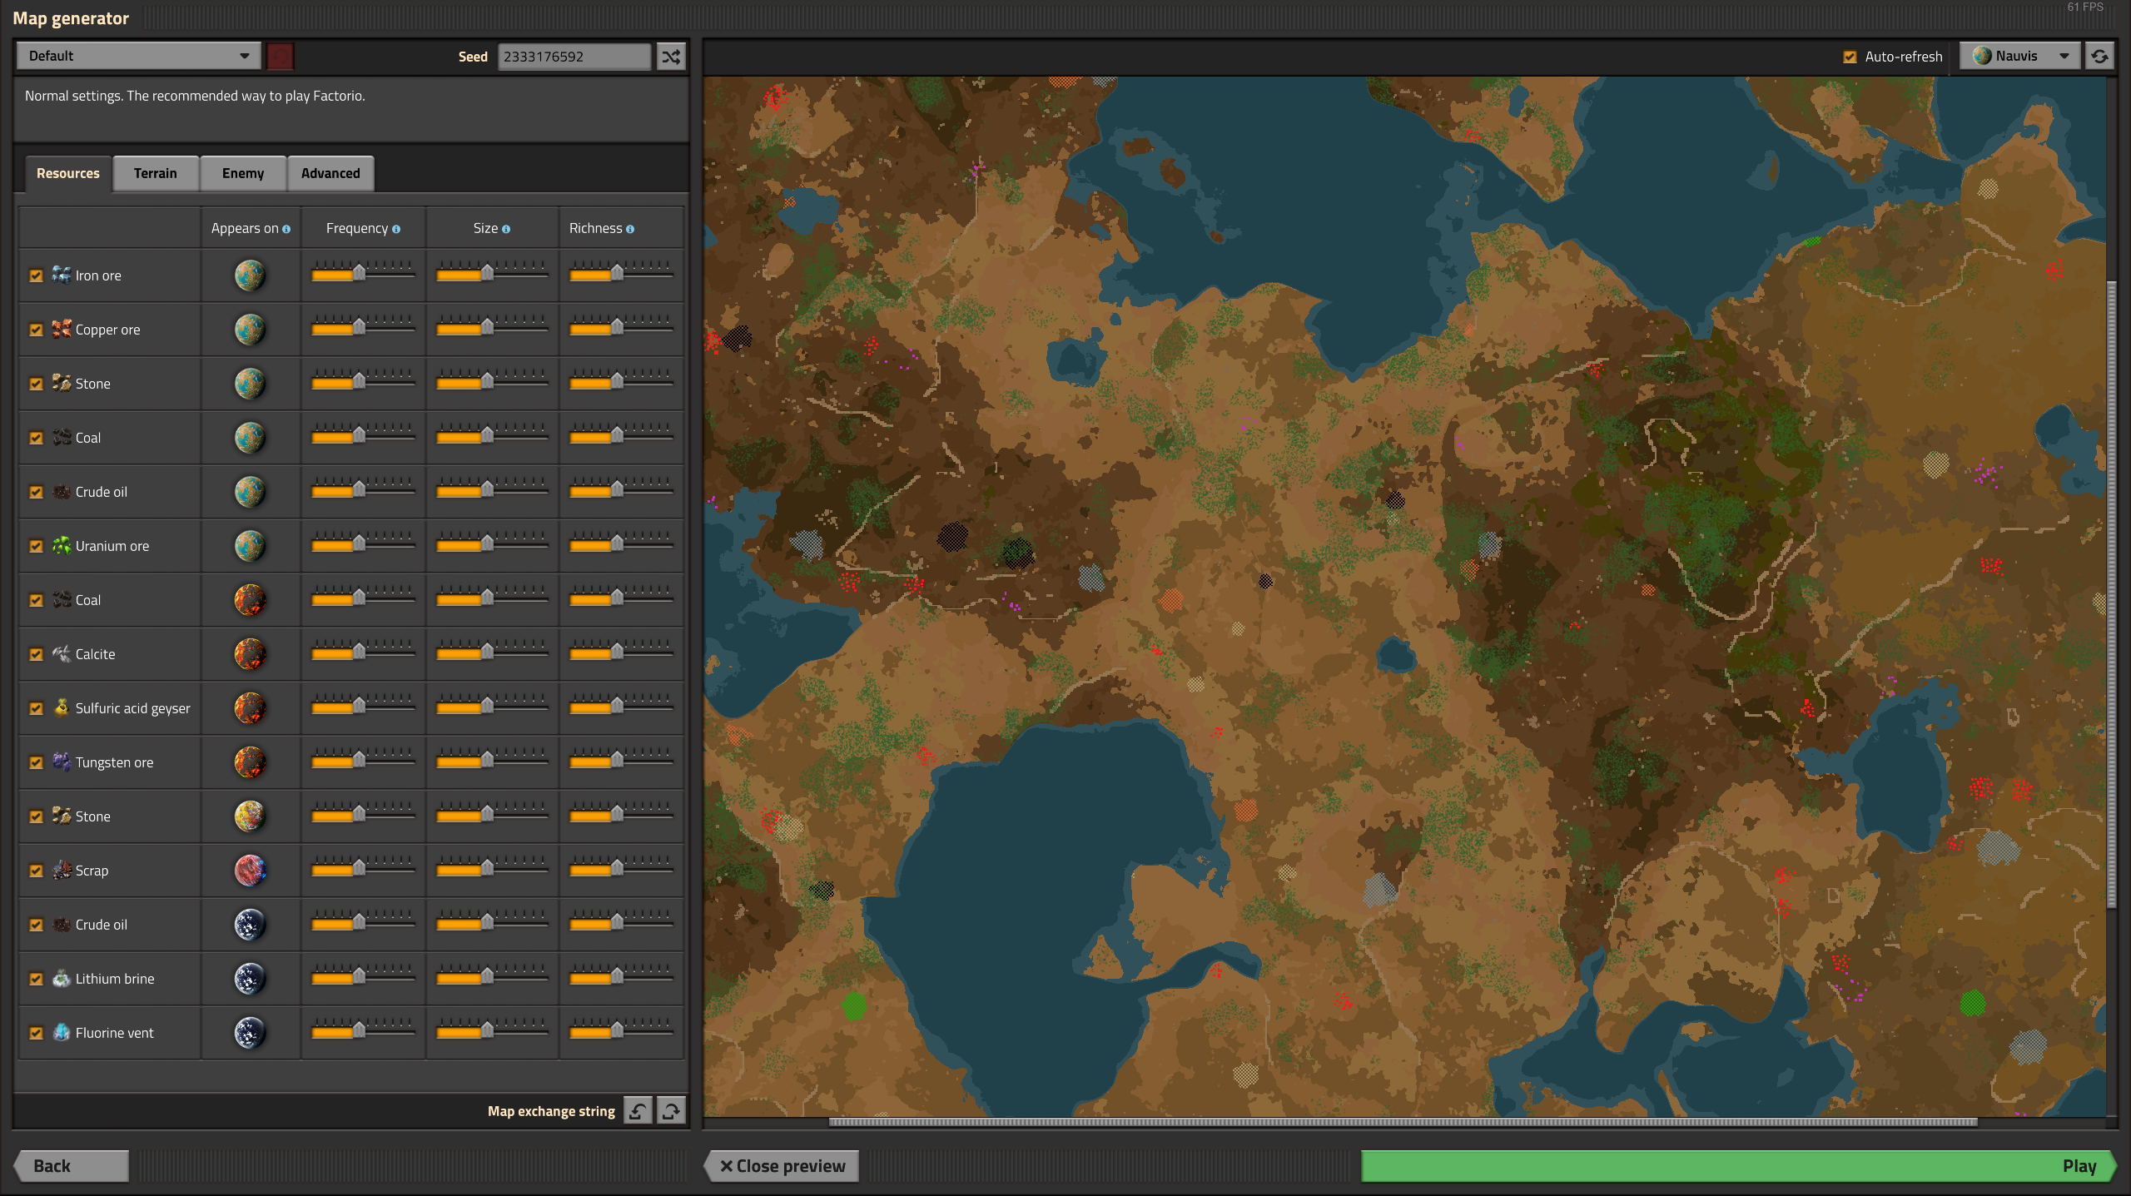Click the Size column info icon
The height and width of the screenshot is (1196, 2131).
[x=506, y=230]
